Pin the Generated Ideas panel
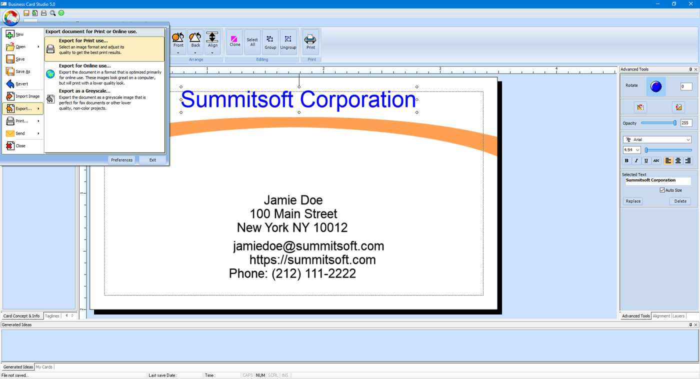700x379 pixels. coord(690,325)
